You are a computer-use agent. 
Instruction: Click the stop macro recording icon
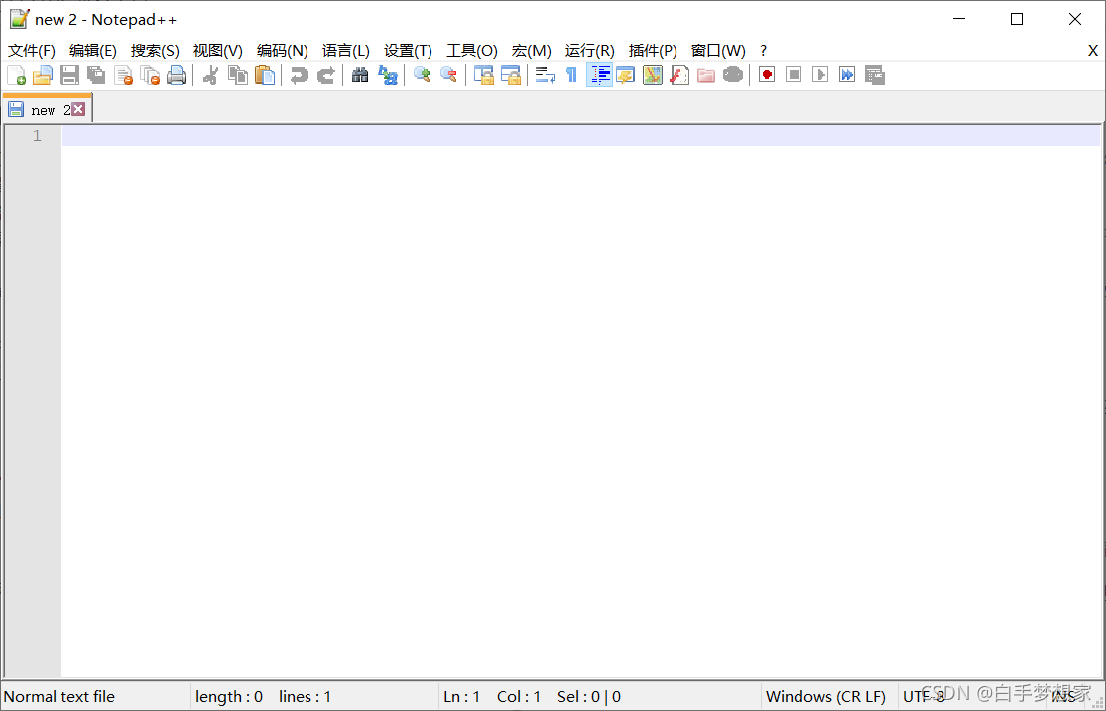pyautogui.click(x=794, y=74)
